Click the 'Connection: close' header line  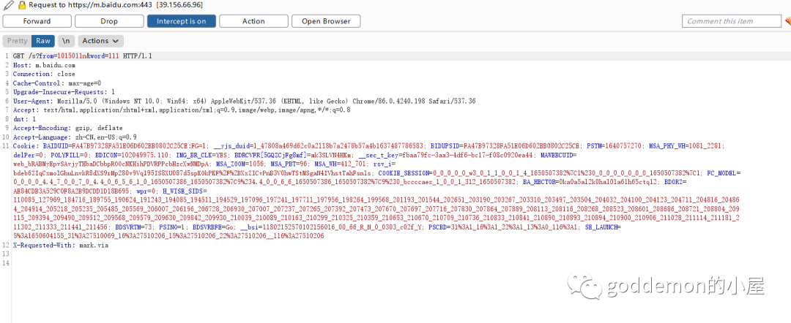[x=44, y=75]
